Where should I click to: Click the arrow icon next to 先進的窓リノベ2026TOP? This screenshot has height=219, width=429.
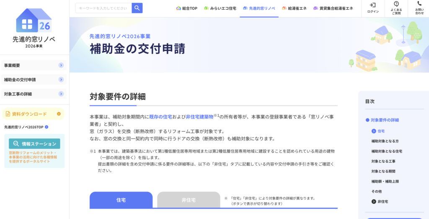[47, 127]
